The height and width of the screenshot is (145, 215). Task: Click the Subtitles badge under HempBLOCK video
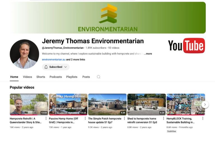pyautogui.click(x=172, y=131)
